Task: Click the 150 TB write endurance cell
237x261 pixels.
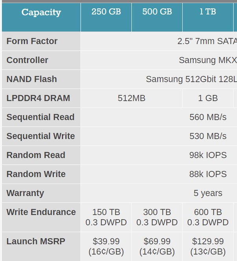Action: tap(106, 217)
